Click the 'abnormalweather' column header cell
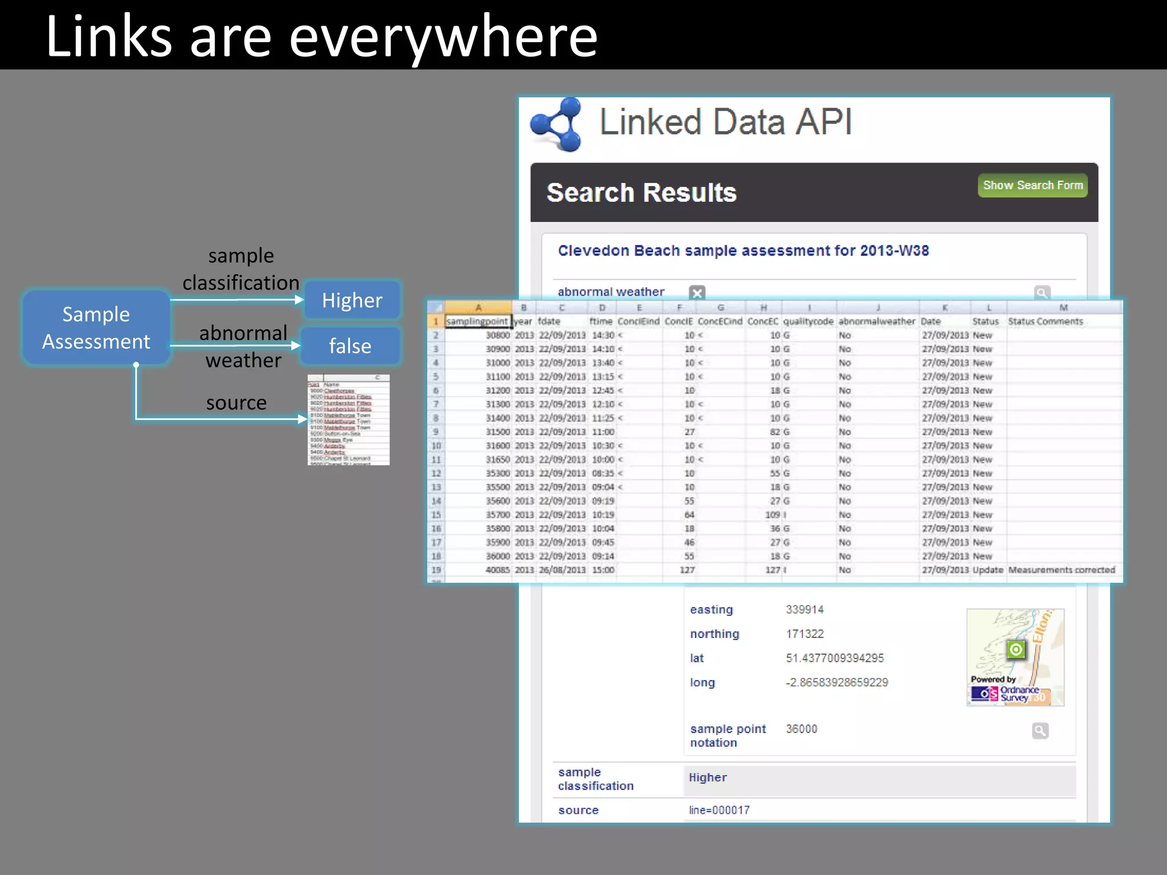This screenshot has width=1167, height=875. click(x=877, y=321)
